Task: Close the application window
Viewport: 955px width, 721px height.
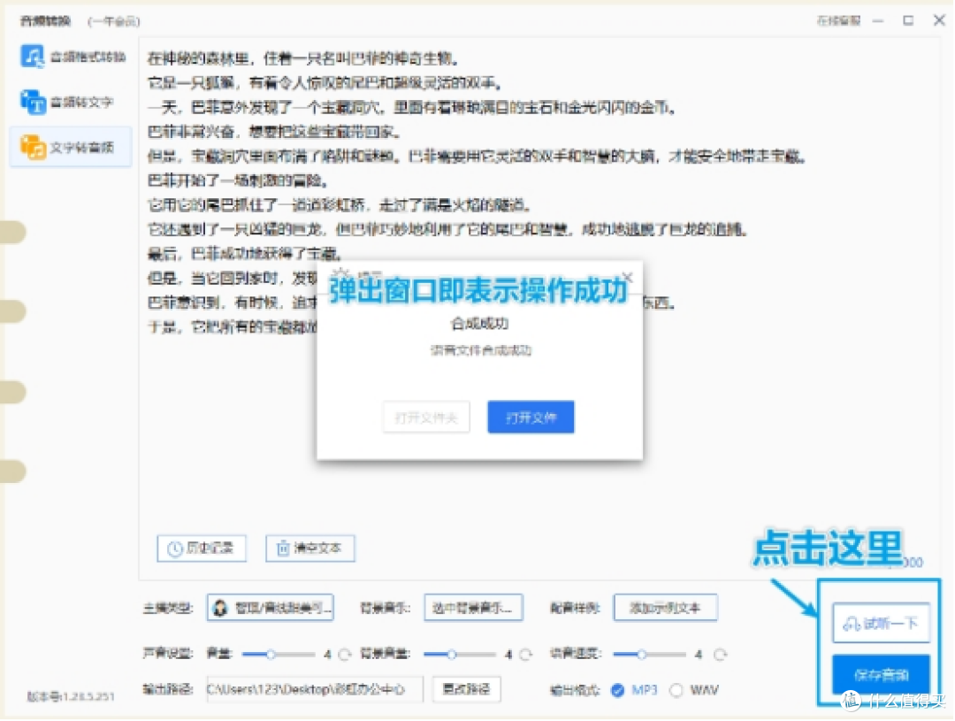Action: point(939,20)
